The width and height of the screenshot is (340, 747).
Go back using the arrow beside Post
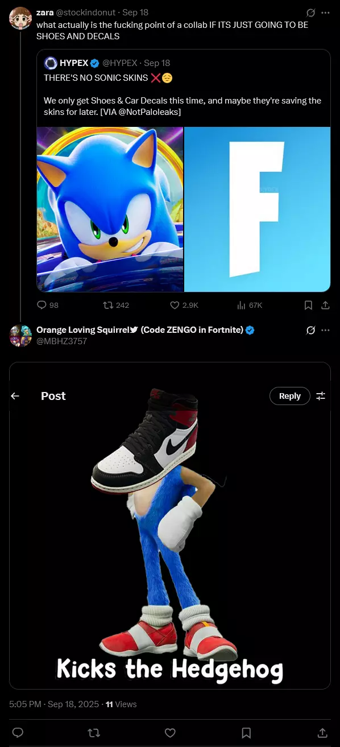click(15, 396)
